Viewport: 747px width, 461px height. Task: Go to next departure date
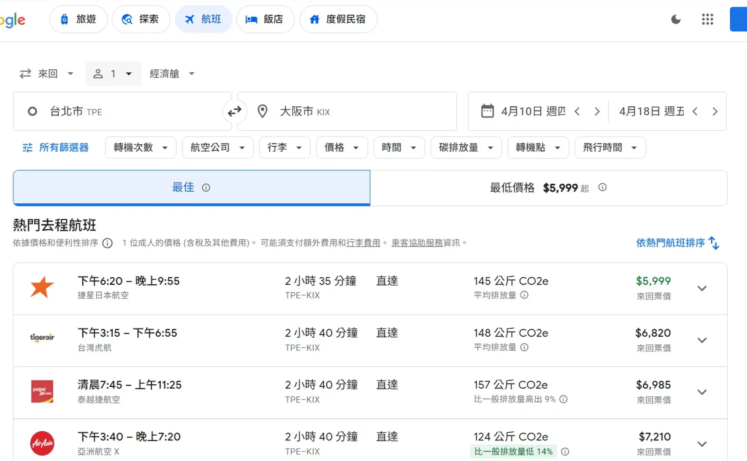click(x=597, y=112)
